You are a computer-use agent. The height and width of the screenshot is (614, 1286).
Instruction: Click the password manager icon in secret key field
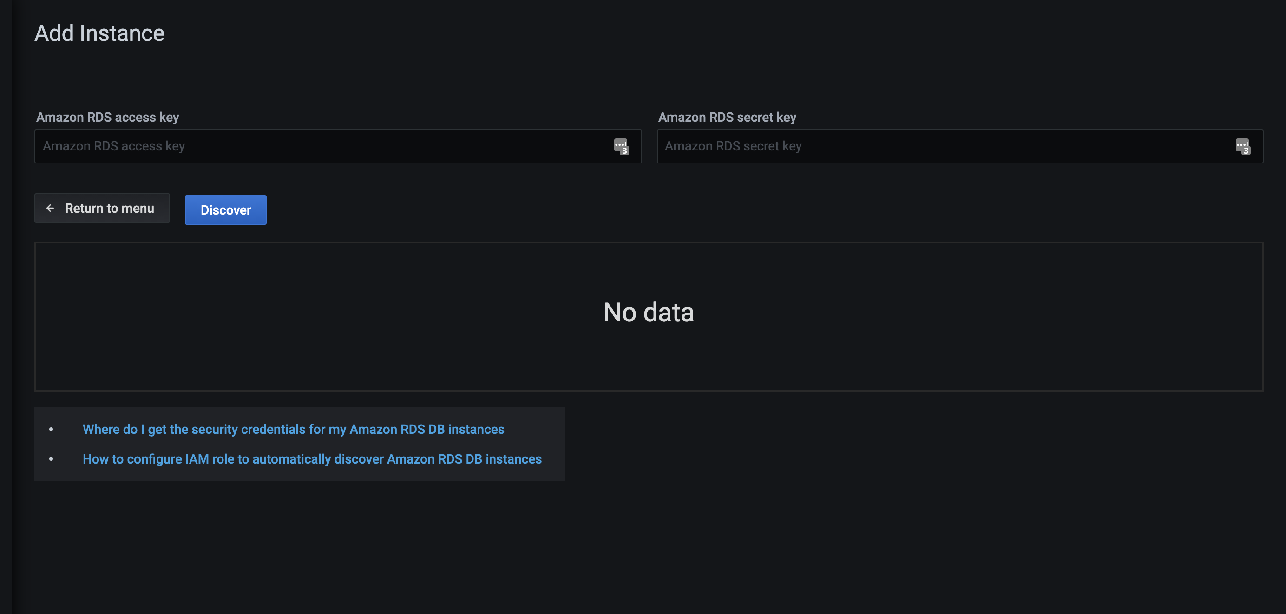1243,147
